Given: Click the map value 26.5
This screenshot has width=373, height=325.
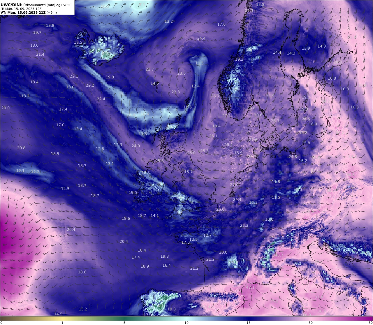Looking at the screenshot, I should (x=270, y=96).
